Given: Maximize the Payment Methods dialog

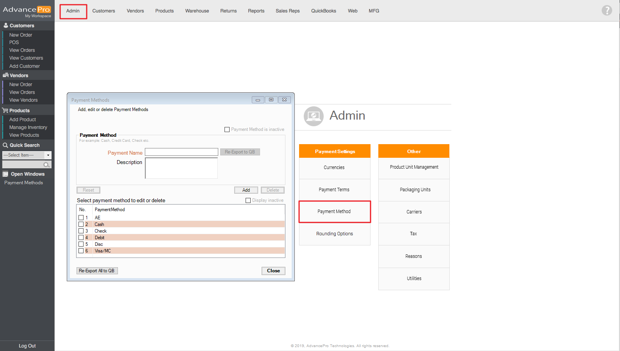Looking at the screenshot, I should (x=271, y=100).
